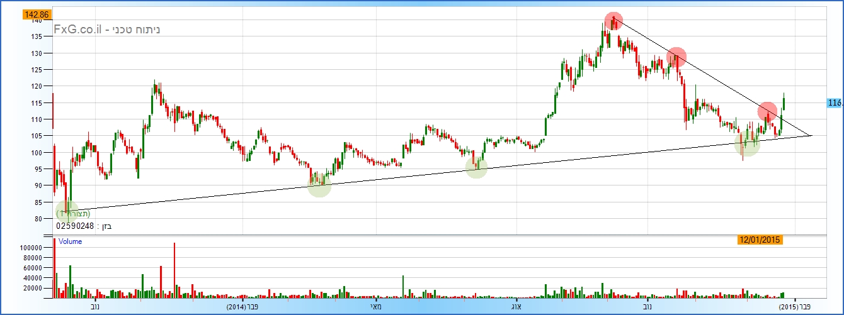Screen dimensions: 844x315
Task: Click the red marker near the 128 high
Action: pos(676,57)
